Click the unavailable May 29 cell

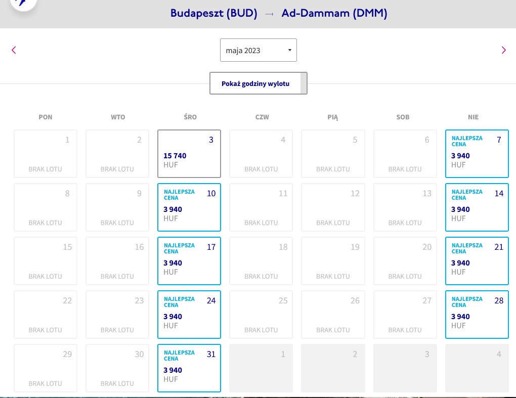(46, 368)
